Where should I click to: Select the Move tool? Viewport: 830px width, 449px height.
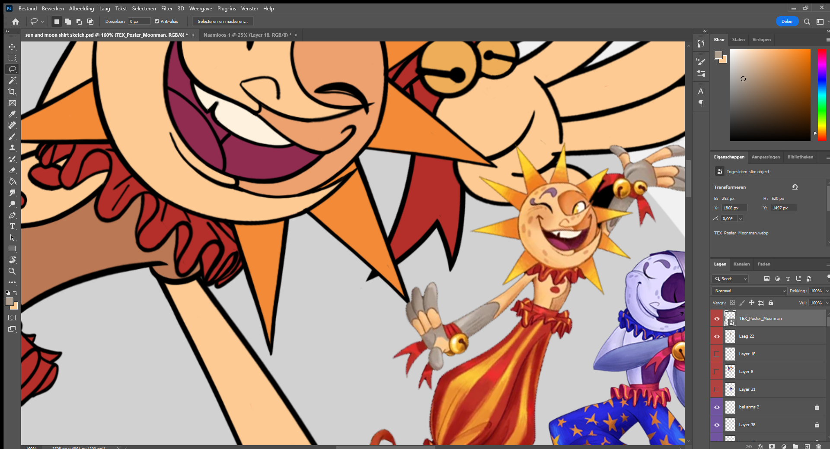tap(12, 47)
